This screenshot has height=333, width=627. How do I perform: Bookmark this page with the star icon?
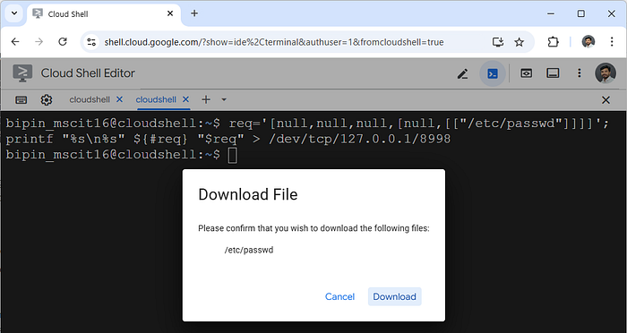click(519, 42)
